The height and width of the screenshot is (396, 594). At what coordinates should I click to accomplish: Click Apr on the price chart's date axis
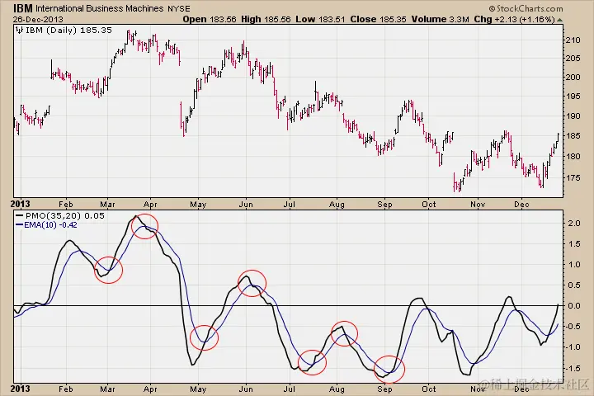click(150, 205)
